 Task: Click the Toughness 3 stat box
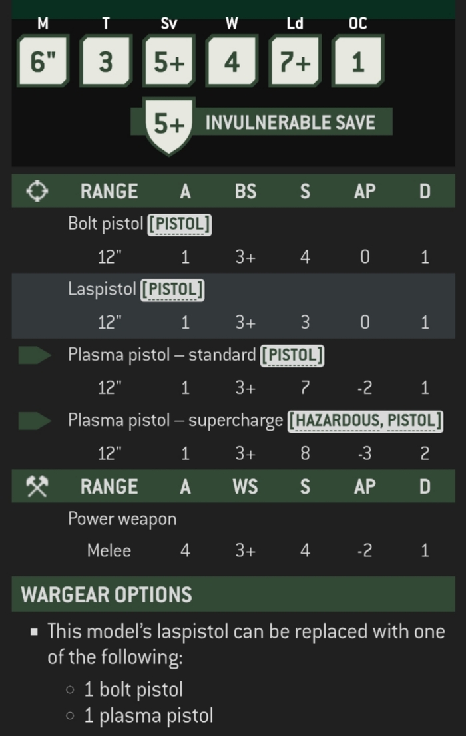click(x=106, y=61)
